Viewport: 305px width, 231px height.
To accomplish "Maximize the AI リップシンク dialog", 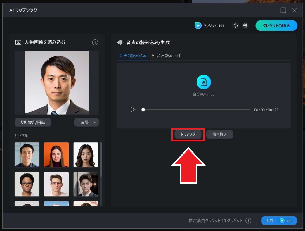I will click(283, 10).
